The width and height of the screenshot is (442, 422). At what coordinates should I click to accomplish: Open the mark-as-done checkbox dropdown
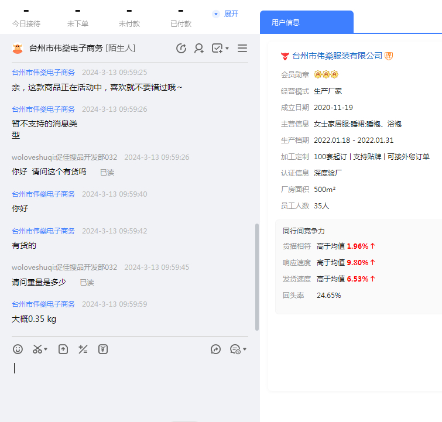point(227,49)
